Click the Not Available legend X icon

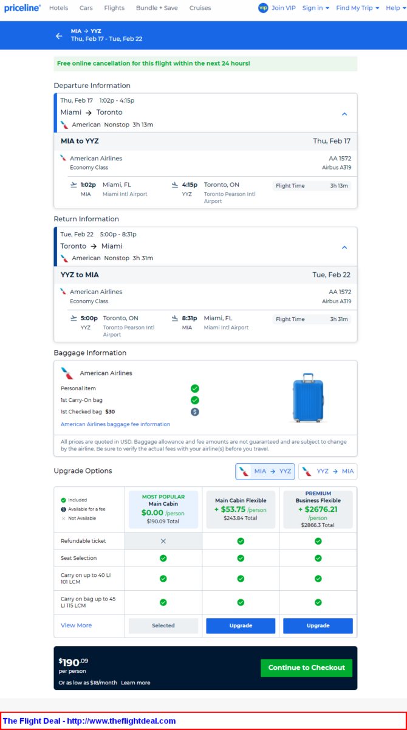[x=63, y=518]
